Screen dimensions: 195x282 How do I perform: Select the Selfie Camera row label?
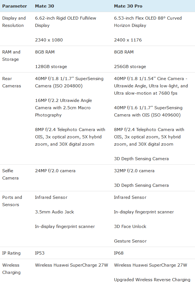click(x=10, y=174)
